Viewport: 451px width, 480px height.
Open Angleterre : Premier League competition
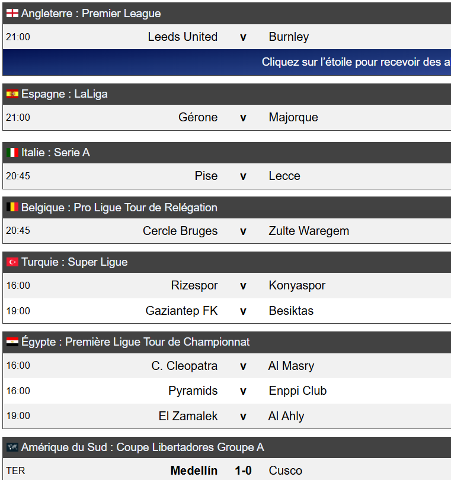point(91,13)
